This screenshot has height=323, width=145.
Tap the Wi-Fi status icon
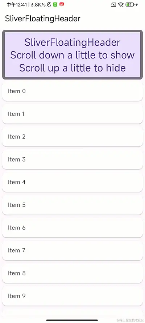[121, 5]
